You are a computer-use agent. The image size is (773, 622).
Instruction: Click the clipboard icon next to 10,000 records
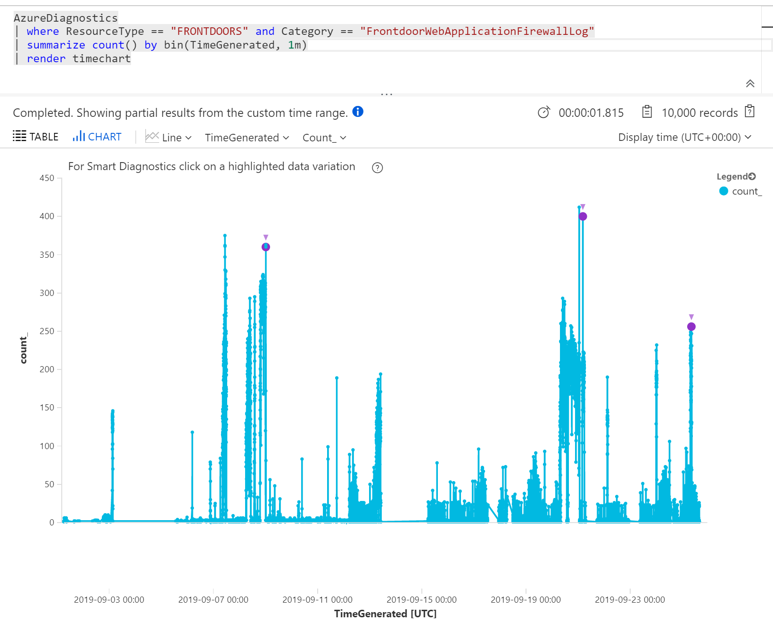point(749,112)
